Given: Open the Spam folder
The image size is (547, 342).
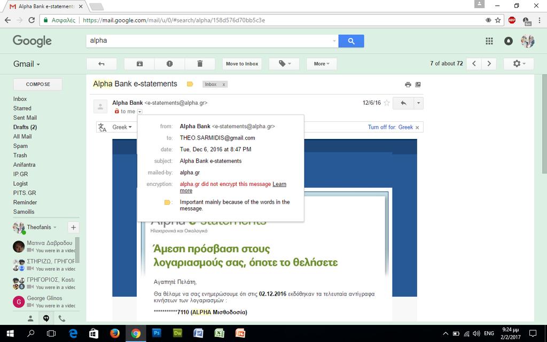Looking at the screenshot, I should pos(20,146).
